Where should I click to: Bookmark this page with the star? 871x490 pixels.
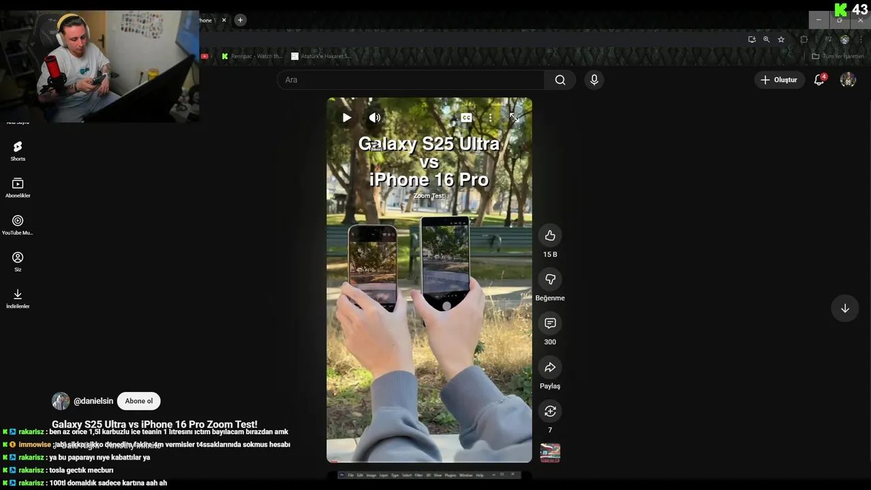[781, 39]
